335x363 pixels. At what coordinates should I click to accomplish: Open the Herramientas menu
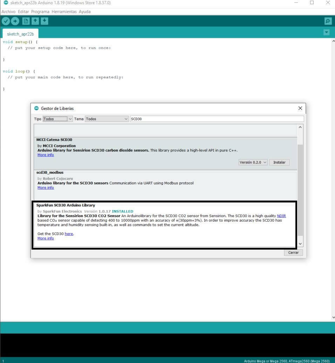coord(64,12)
